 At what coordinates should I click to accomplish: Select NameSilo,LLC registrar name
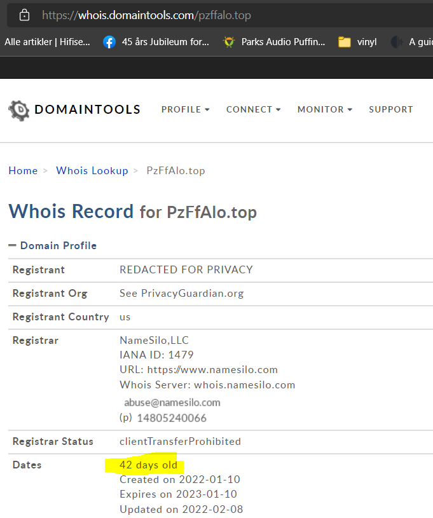point(154,340)
